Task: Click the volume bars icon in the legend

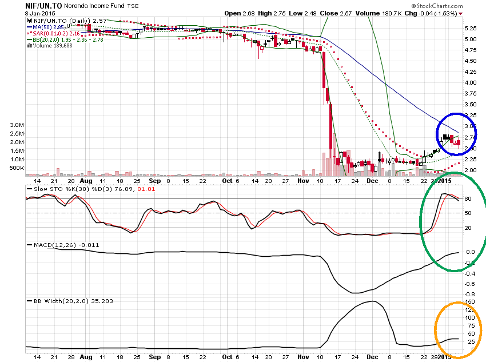Action: (29, 46)
